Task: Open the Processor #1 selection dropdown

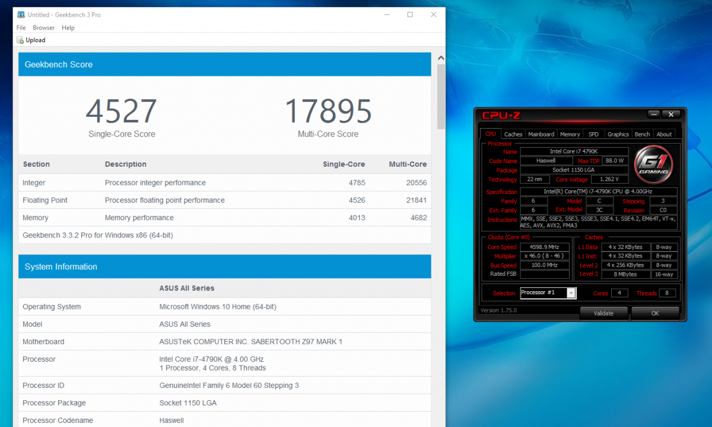Action: (x=548, y=293)
